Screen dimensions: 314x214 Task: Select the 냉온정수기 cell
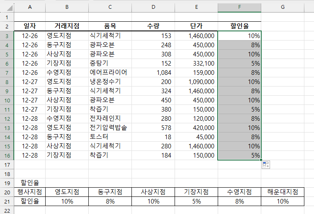(x=110, y=82)
